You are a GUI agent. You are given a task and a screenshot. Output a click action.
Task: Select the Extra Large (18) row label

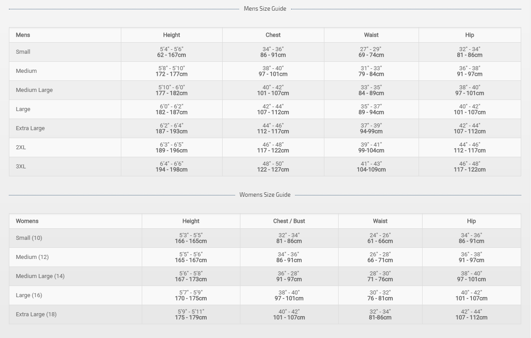pos(36,314)
